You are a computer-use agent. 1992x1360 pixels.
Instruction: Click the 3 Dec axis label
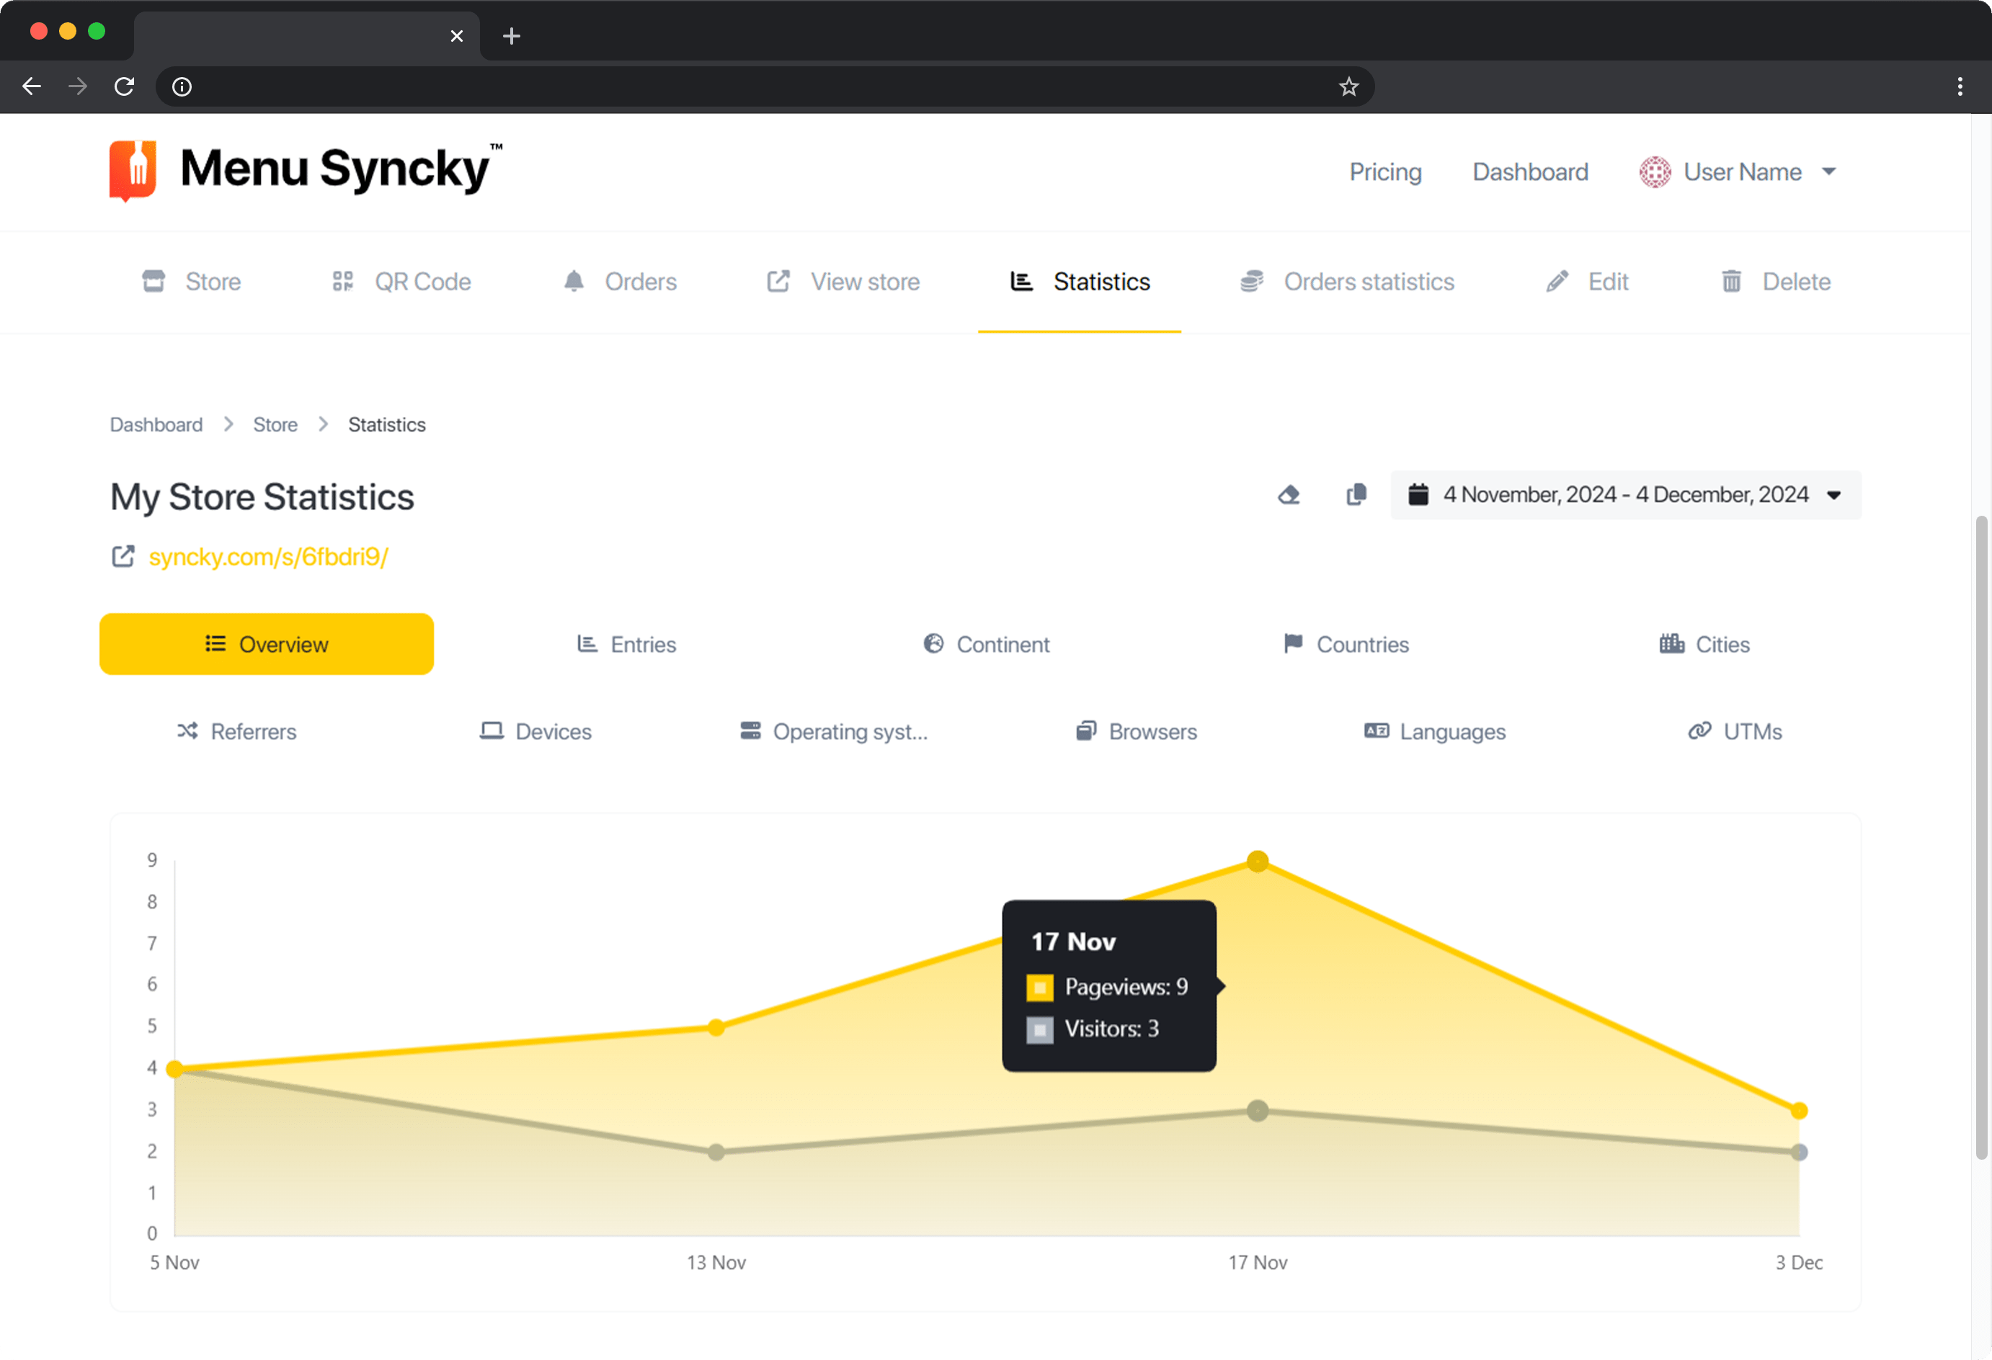(x=1799, y=1262)
